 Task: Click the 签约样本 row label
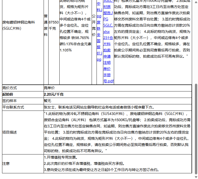click(10, 101)
